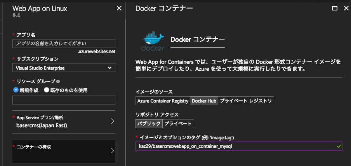Close the Docker コンテナー blade
The image size is (351, 166).
tap(346, 9)
